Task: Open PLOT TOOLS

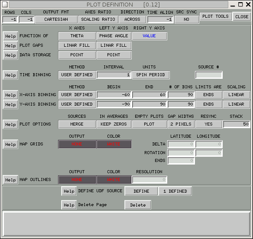Action: tap(216, 16)
